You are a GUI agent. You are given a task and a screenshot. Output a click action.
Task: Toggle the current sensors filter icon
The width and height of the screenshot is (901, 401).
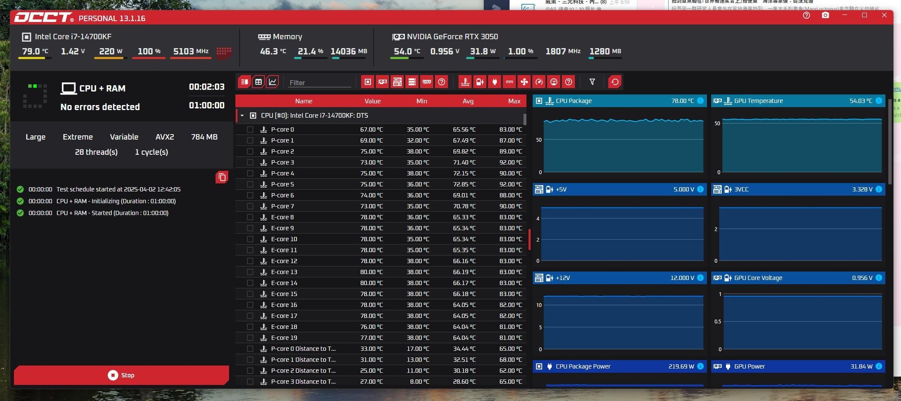click(x=509, y=82)
